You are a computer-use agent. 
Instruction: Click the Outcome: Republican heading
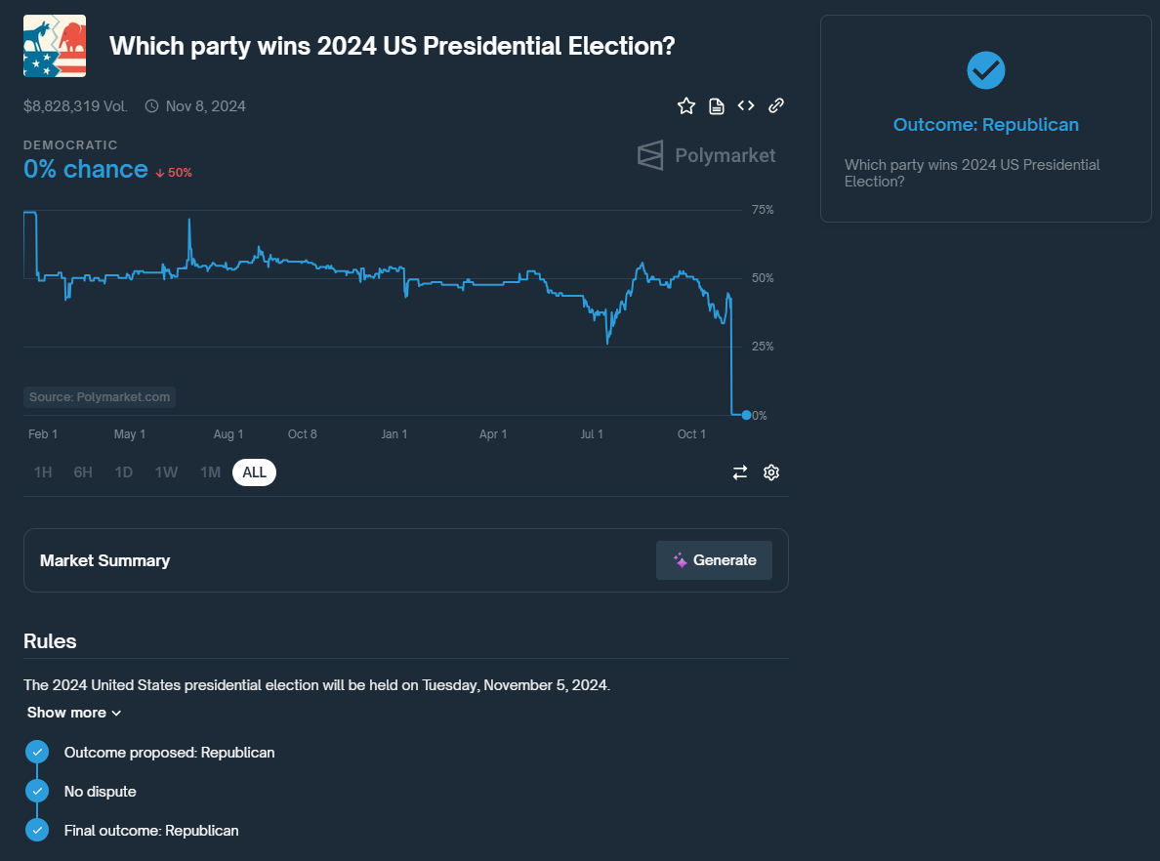tap(985, 125)
